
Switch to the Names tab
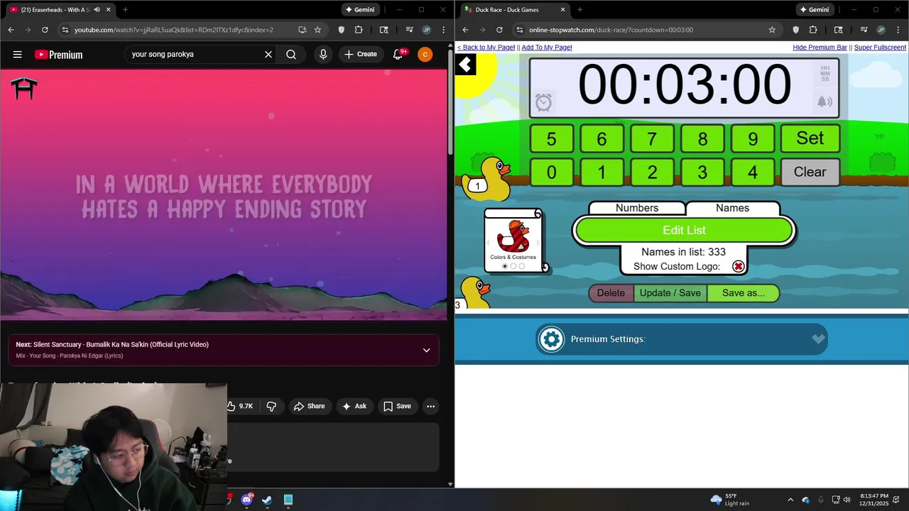click(732, 208)
